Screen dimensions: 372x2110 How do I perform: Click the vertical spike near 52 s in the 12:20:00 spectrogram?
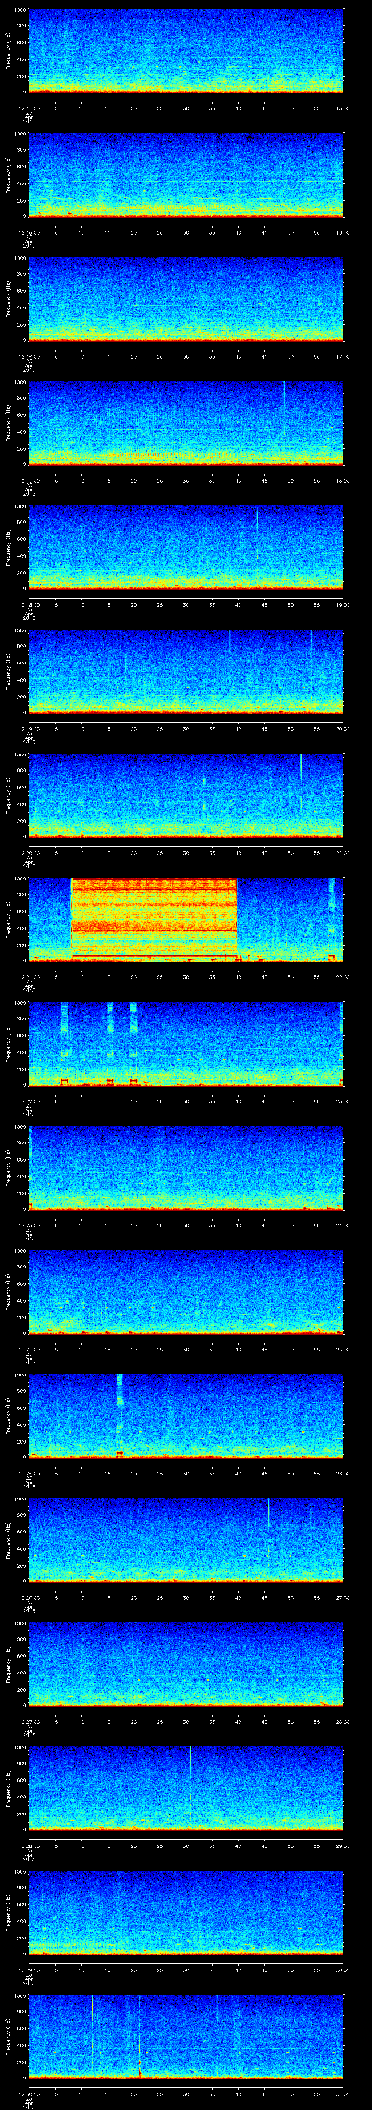pos(301,782)
